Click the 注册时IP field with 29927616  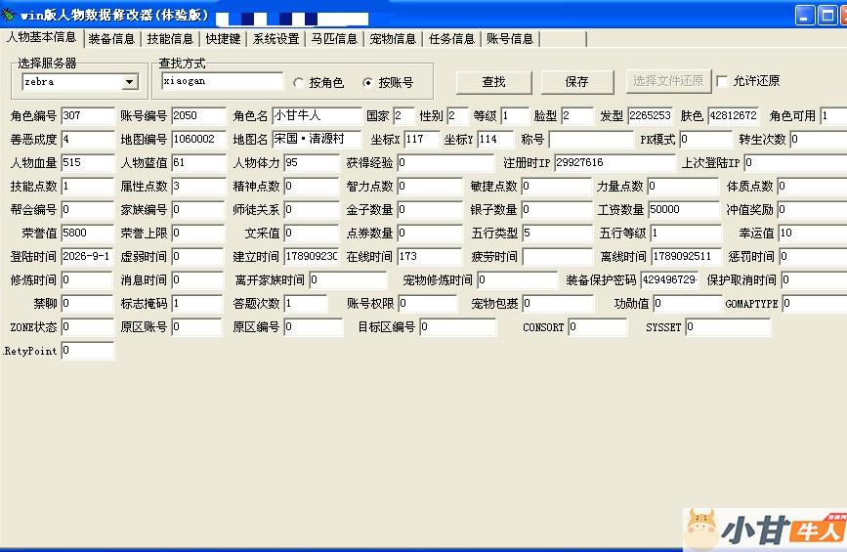[614, 162]
